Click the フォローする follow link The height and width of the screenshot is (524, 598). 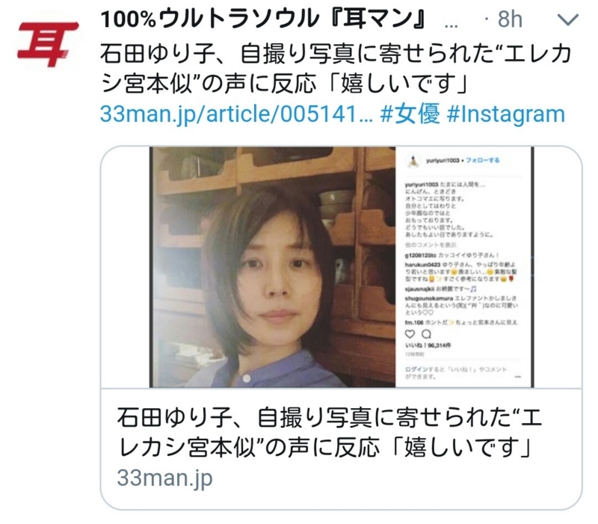pyautogui.click(x=483, y=160)
